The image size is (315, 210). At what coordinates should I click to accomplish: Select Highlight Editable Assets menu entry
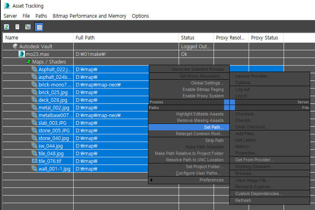(x=189, y=114)
